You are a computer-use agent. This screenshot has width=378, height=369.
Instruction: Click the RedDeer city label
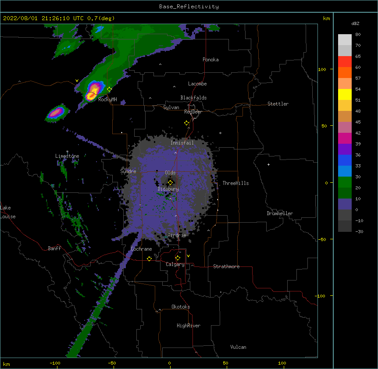[x=193, y=112]
